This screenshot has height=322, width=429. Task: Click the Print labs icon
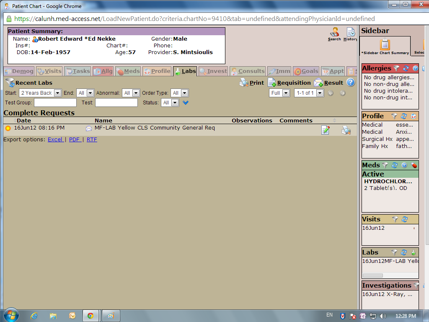252,83
